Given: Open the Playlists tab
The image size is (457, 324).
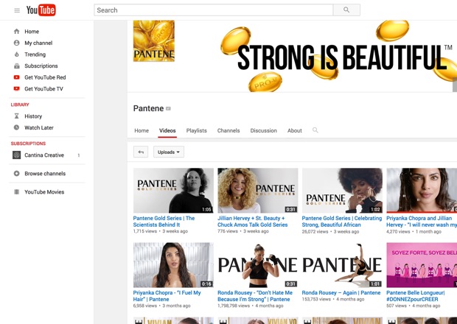Looking at the screenshot, I should pos(197,131).
